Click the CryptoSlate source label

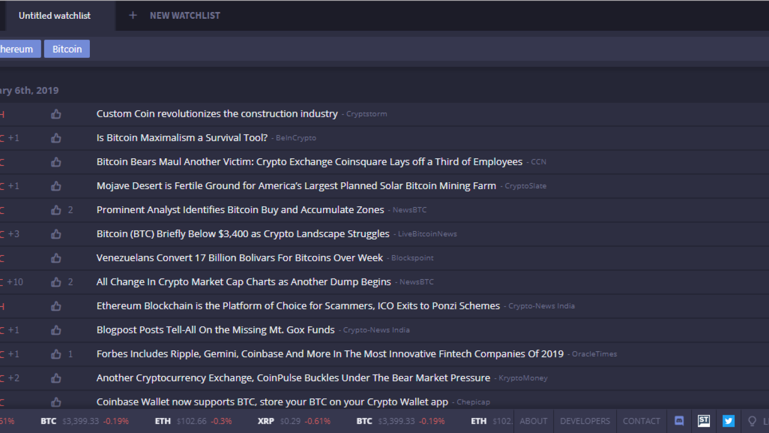pos(525,186)
